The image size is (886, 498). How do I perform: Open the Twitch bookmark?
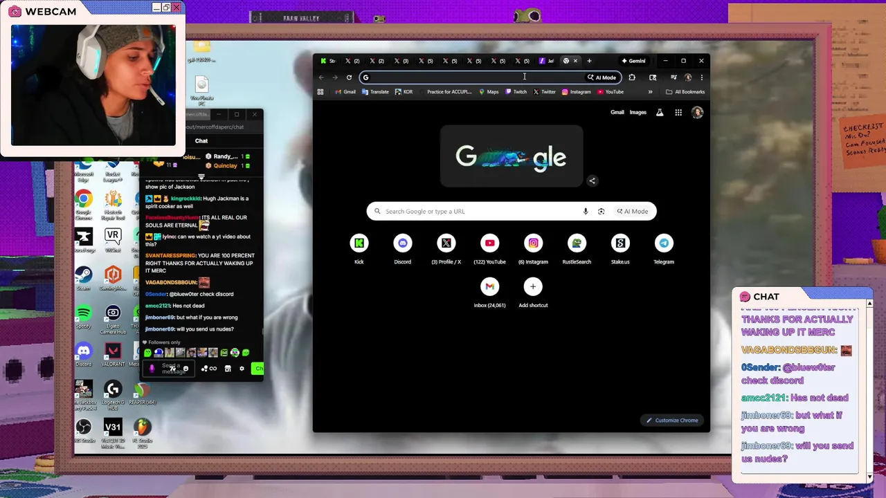[516, 92]
